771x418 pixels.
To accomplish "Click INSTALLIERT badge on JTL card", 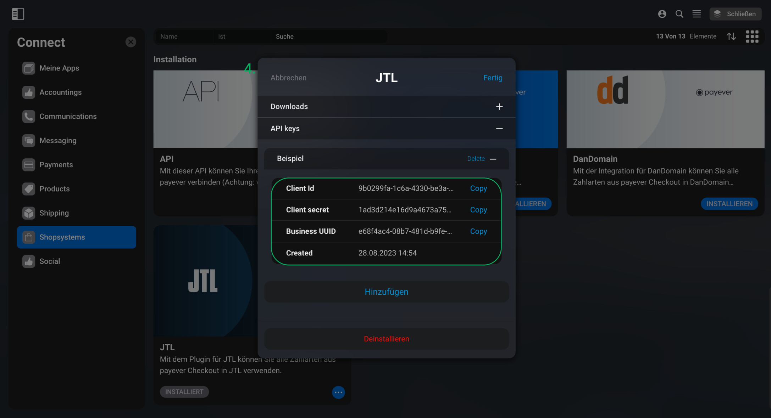I will point(184,392).
